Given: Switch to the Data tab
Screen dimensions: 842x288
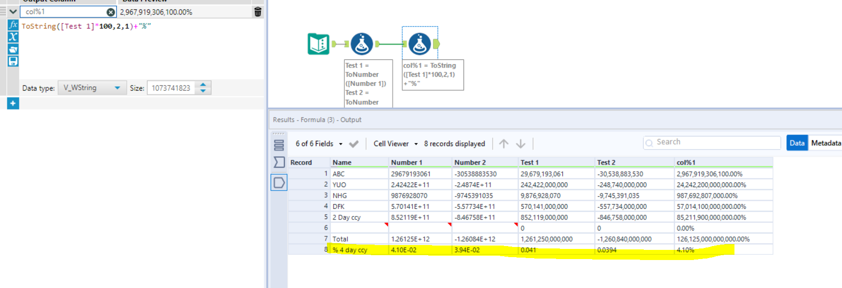Looking at the screenshot, I should (797, 143).
